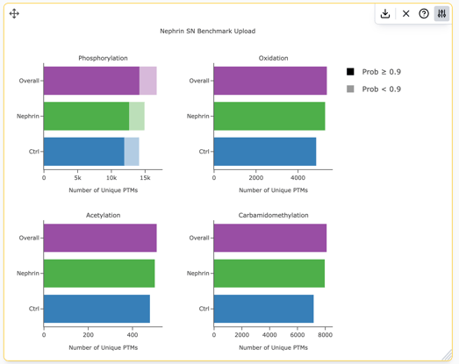Click the resize handle at card corner
This screenshot has height=364, width=459.
(447, 355)
